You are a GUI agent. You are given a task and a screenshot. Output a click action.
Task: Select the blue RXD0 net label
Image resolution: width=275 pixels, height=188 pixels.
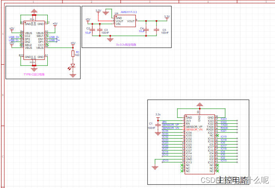click(224, 128)
